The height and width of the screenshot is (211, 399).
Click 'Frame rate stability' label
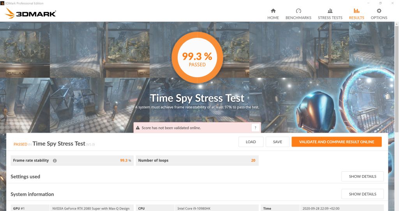click(x=31, y=160)
